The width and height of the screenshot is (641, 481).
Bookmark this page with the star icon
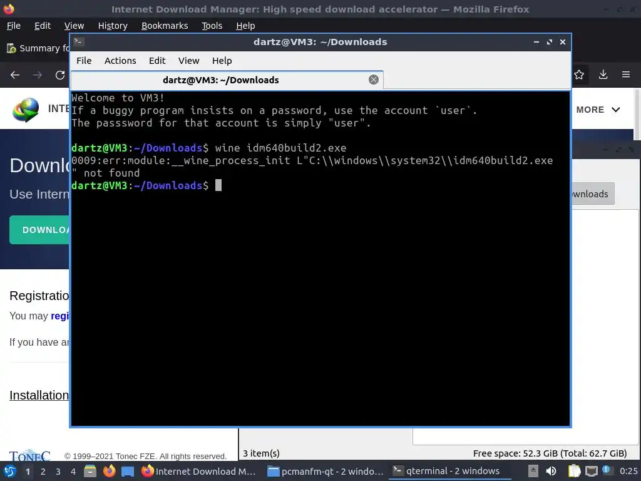pos(579,75)
